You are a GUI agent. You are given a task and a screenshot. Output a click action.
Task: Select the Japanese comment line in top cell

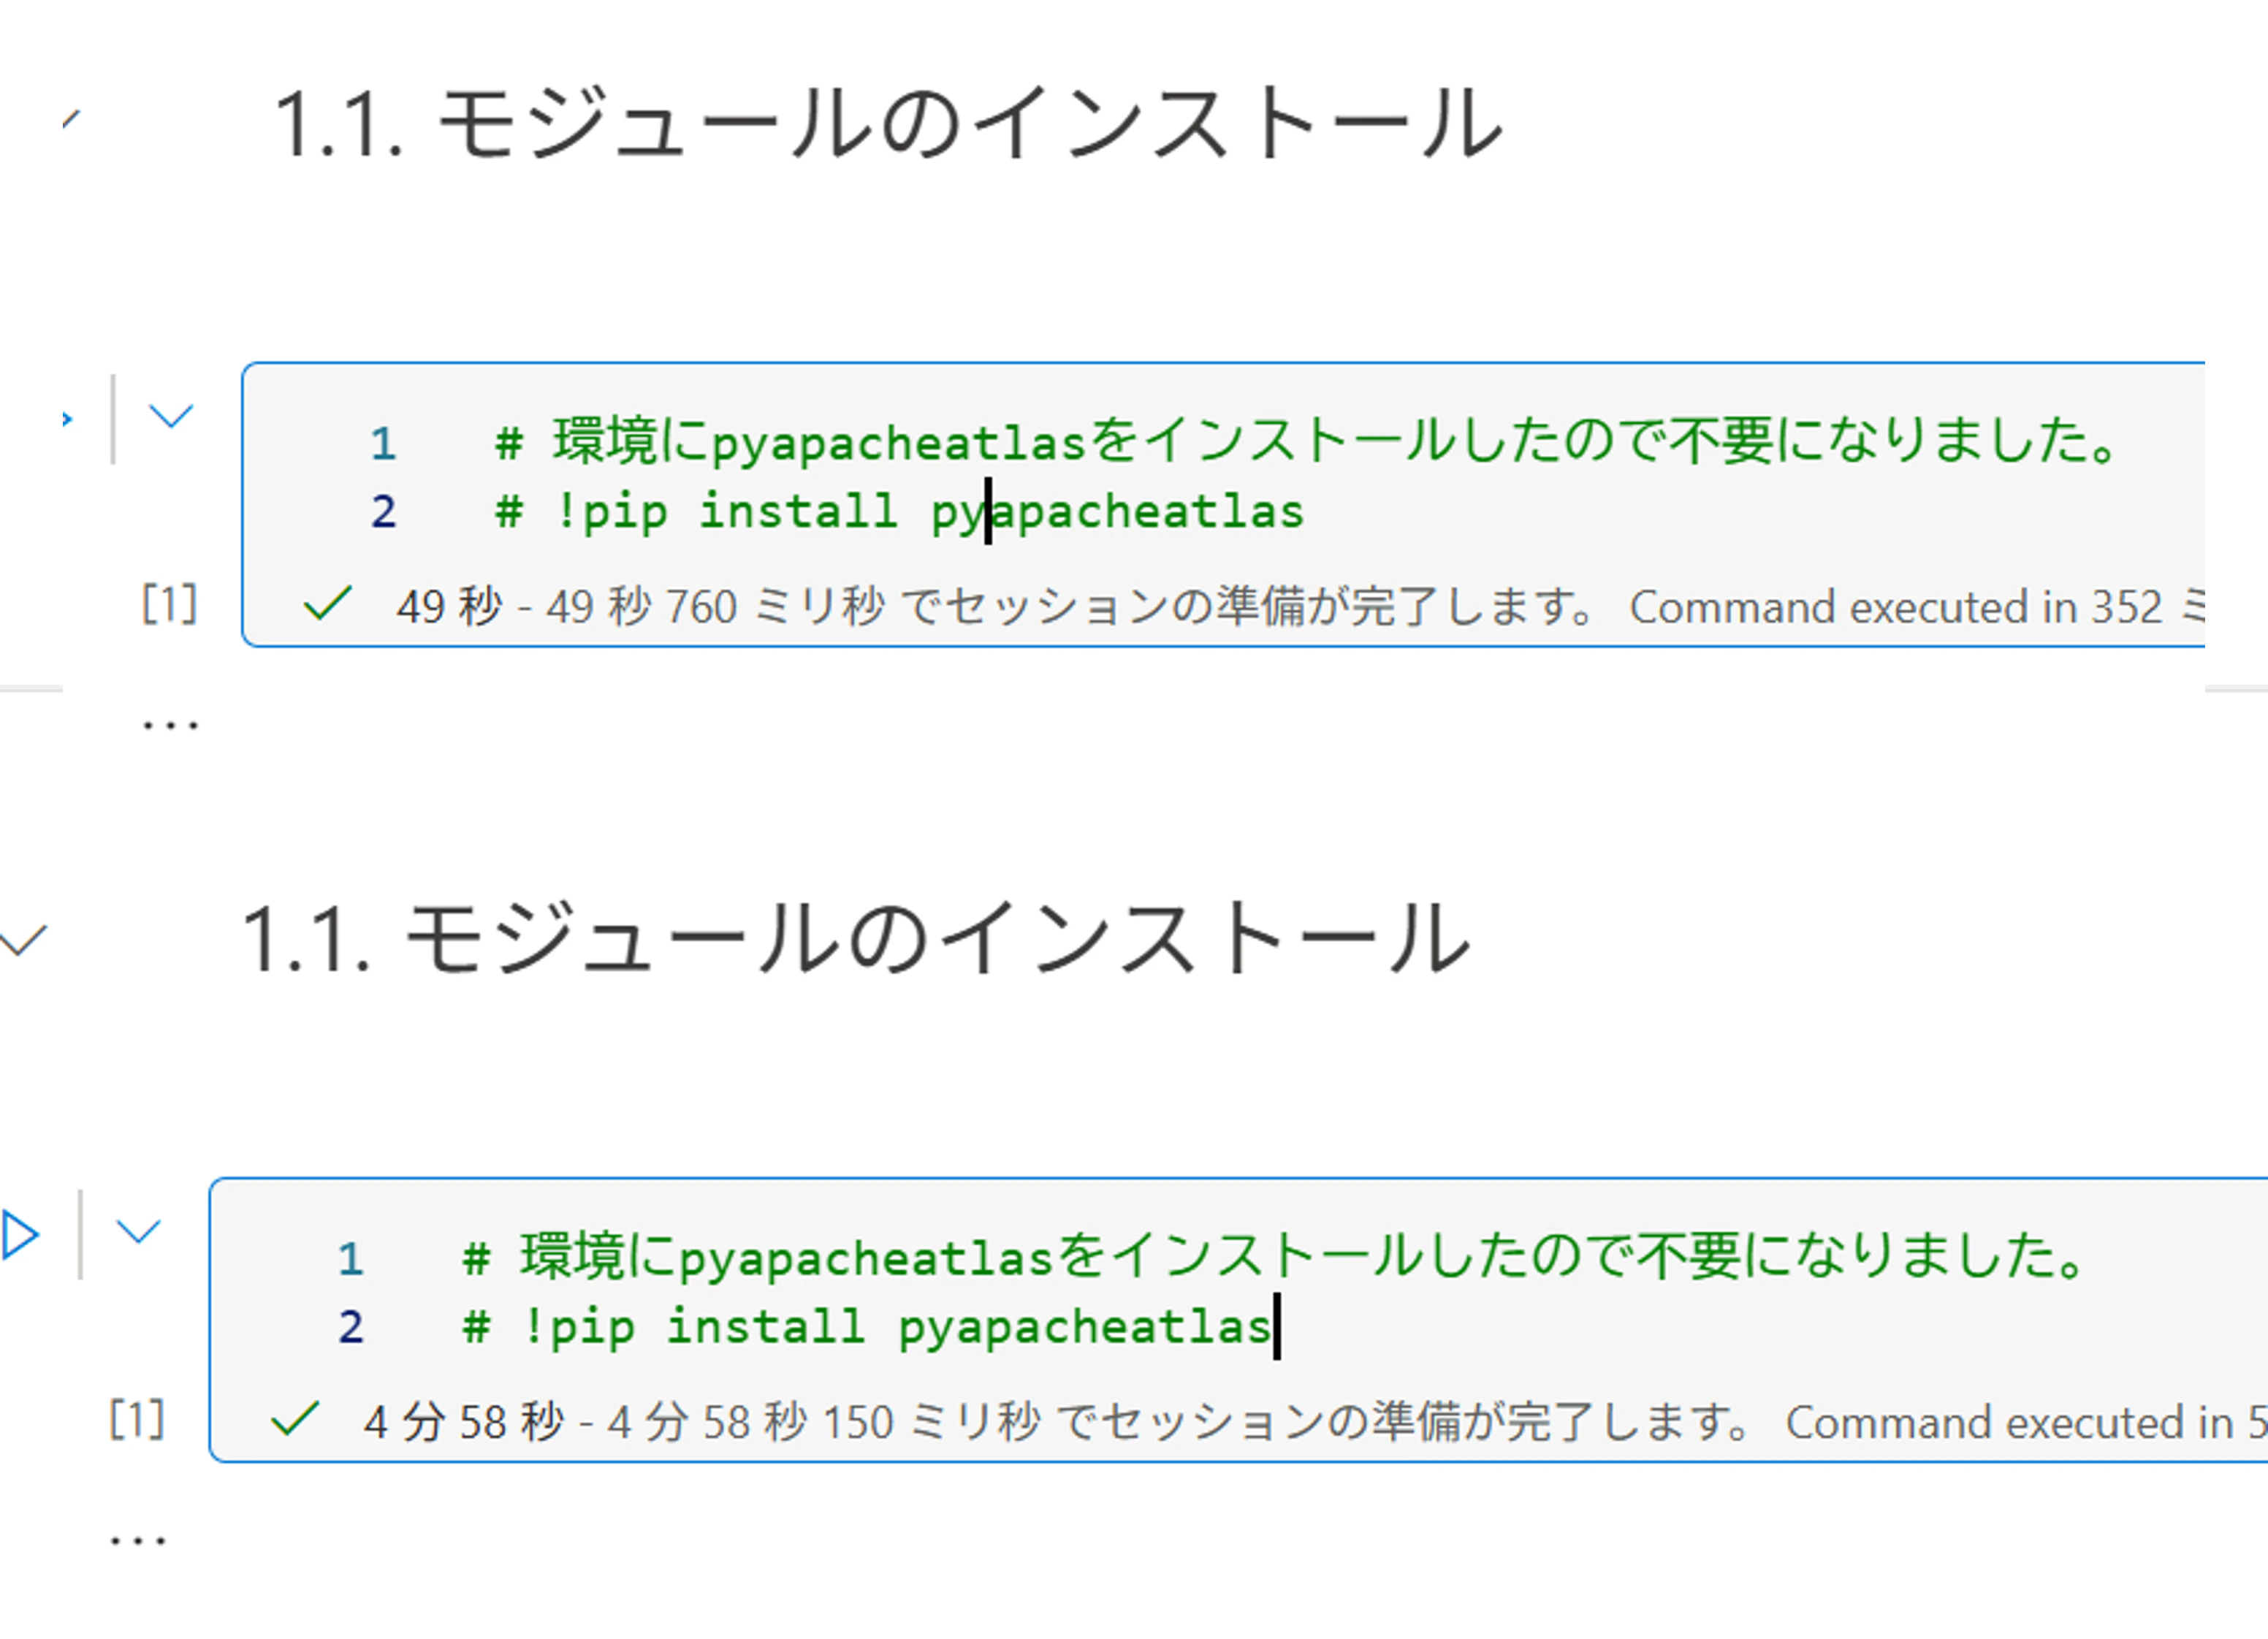1300,443
